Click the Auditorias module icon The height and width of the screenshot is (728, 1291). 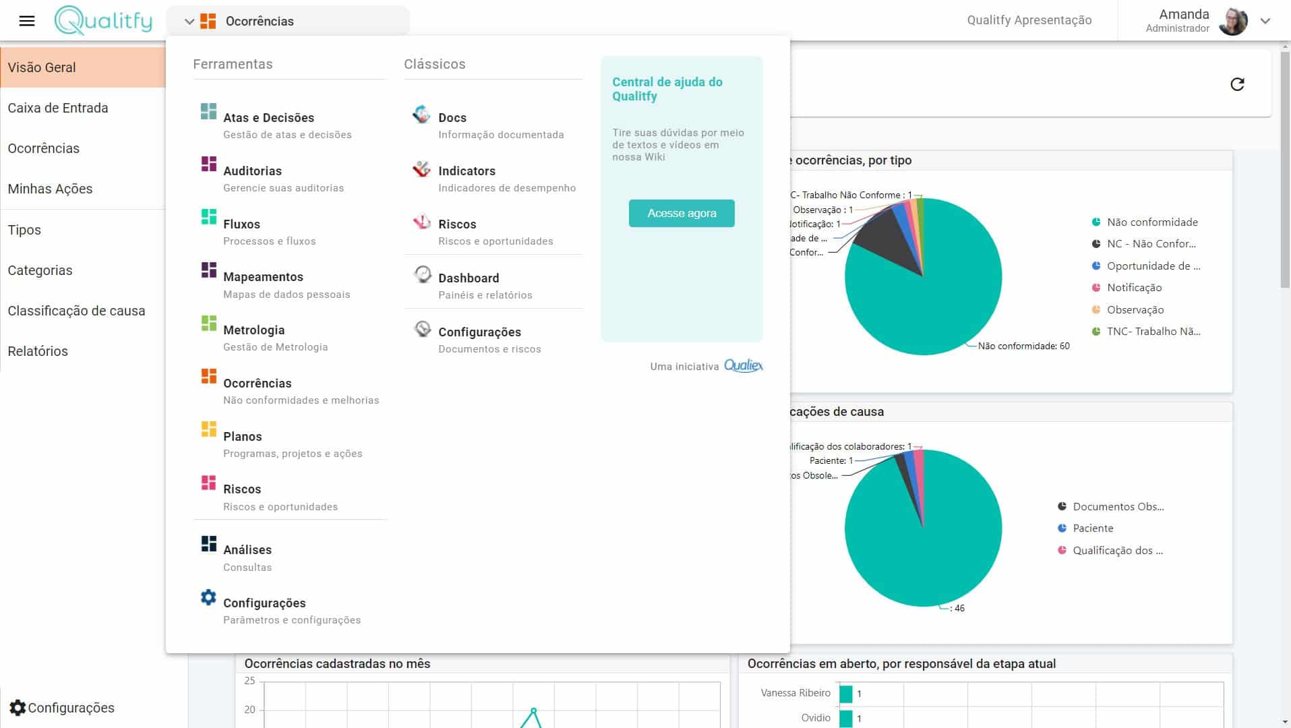click(208, 164)
